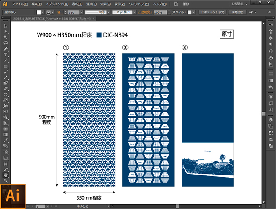This screenshot has width=276, height=209.
Task: Click the ドキュメント設定 button
Action: coord(212,12)
